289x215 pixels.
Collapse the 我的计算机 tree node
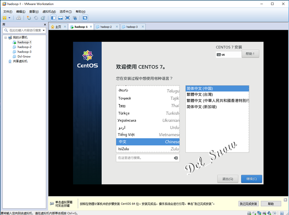[x=6, y=37]
